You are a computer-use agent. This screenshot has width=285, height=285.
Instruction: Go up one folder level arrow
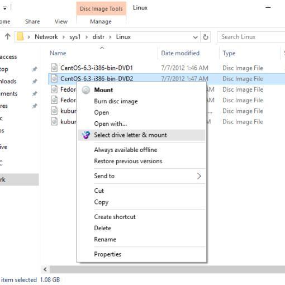tap(8, 36)
